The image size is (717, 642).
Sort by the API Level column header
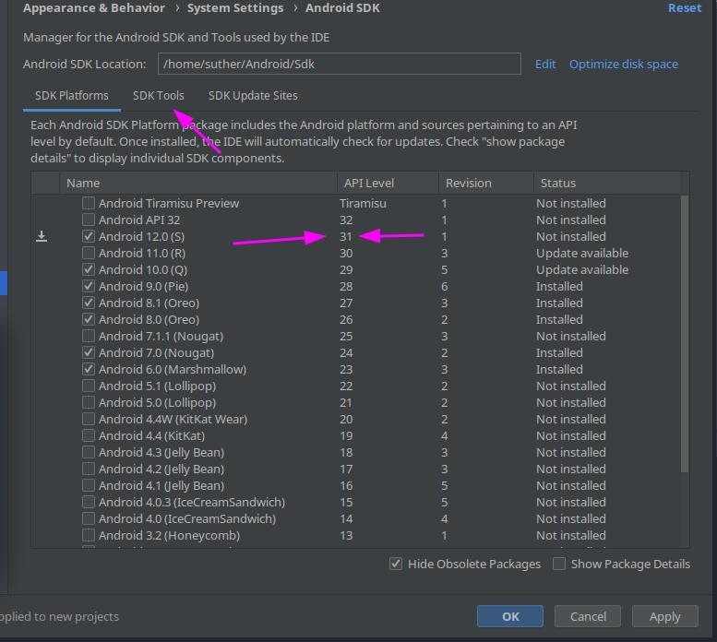(x=388, y=183)
